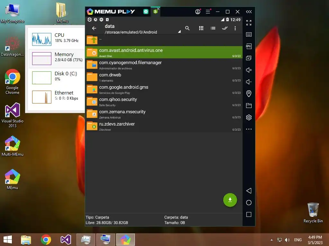Tap the Android recents square button
The width and height of the screenshot is (329, 246).
[249, 214]
